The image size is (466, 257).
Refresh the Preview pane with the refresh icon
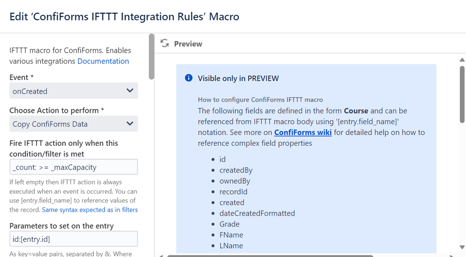tap(165, 43)
